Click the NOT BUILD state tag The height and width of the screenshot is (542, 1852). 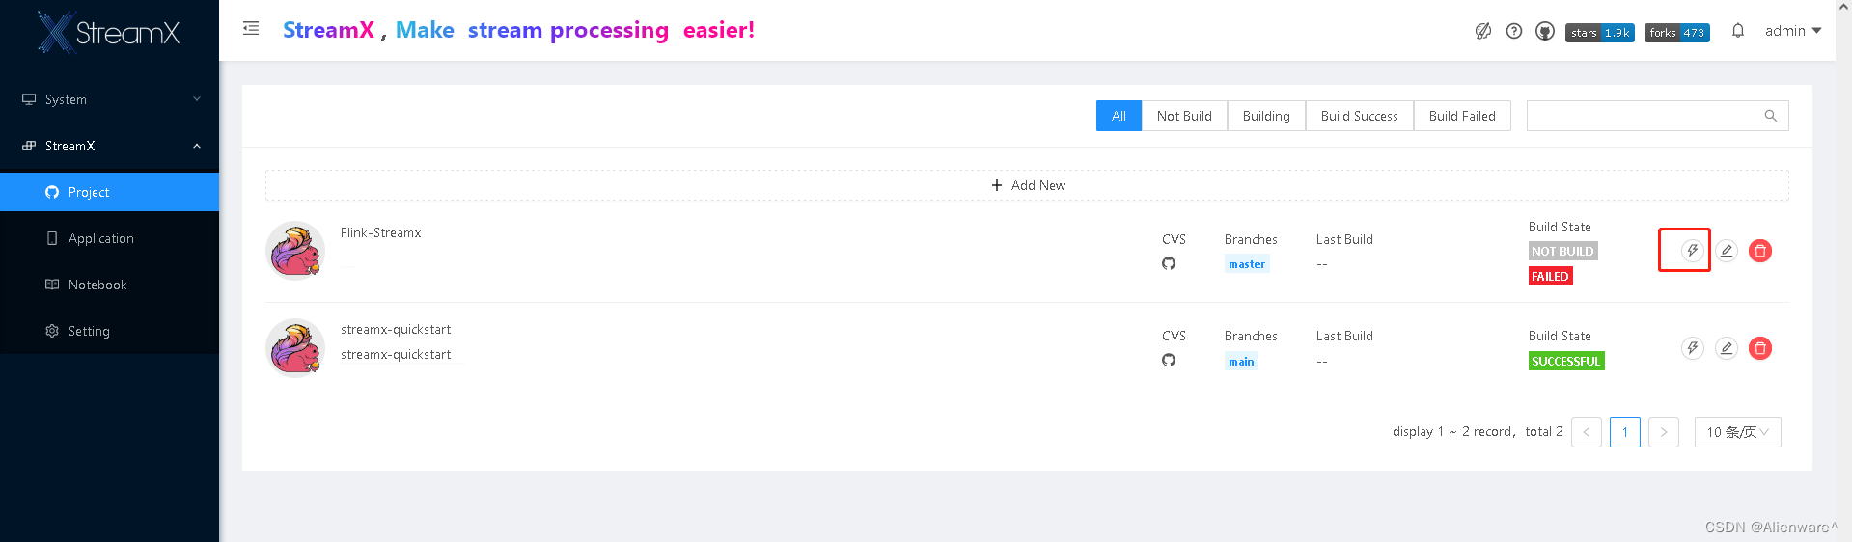coord(1562,251)
